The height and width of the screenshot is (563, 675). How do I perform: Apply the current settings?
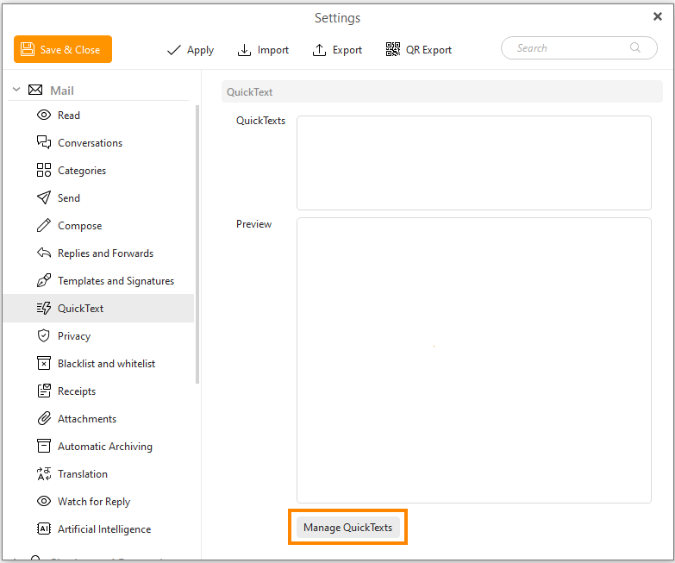coord(191,50)
